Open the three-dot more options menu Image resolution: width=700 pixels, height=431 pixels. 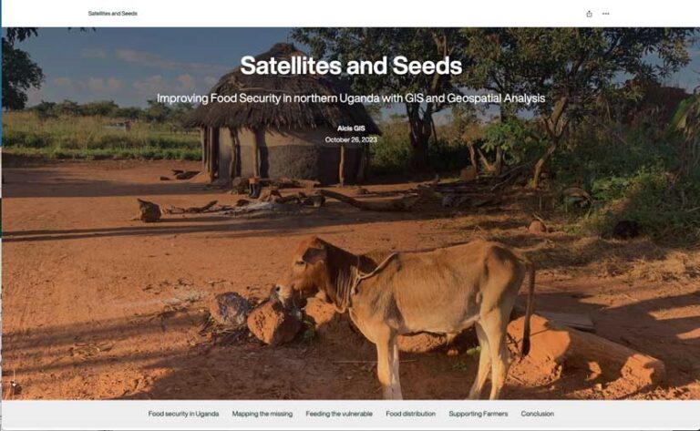pos(605,14)
